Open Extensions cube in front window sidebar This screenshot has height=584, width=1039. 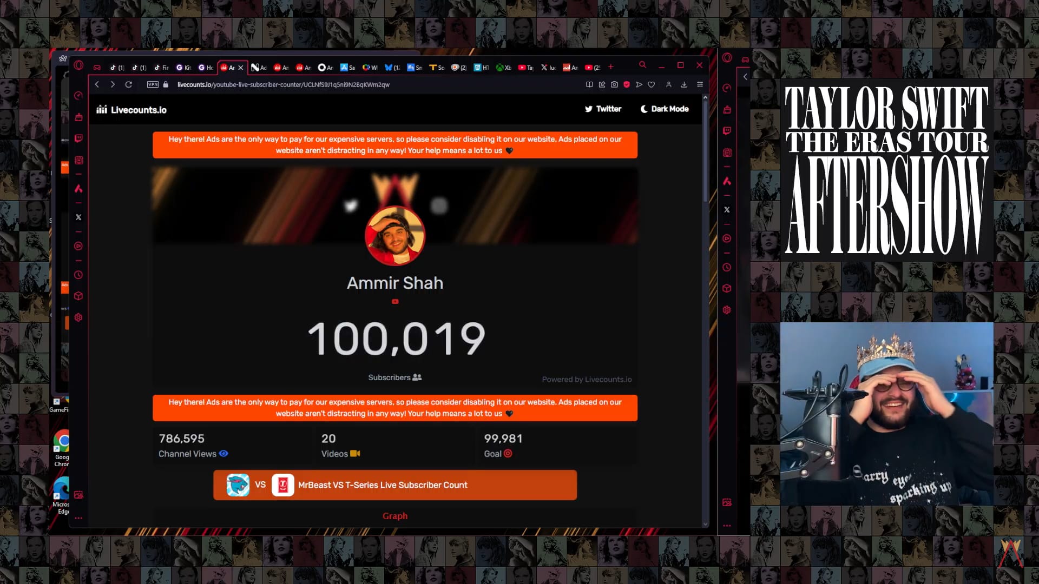click(78, 296)
